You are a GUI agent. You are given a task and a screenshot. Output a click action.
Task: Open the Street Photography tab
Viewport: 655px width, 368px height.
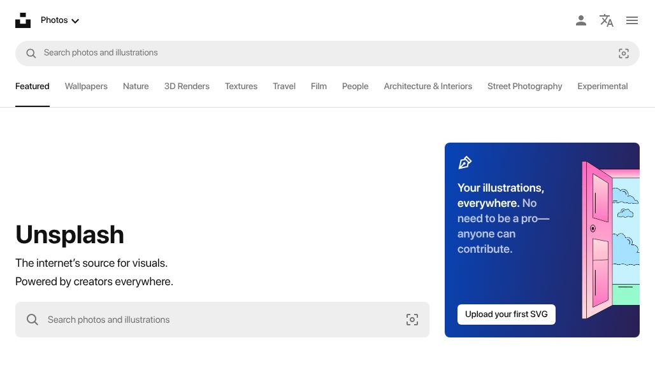(524, 87)
